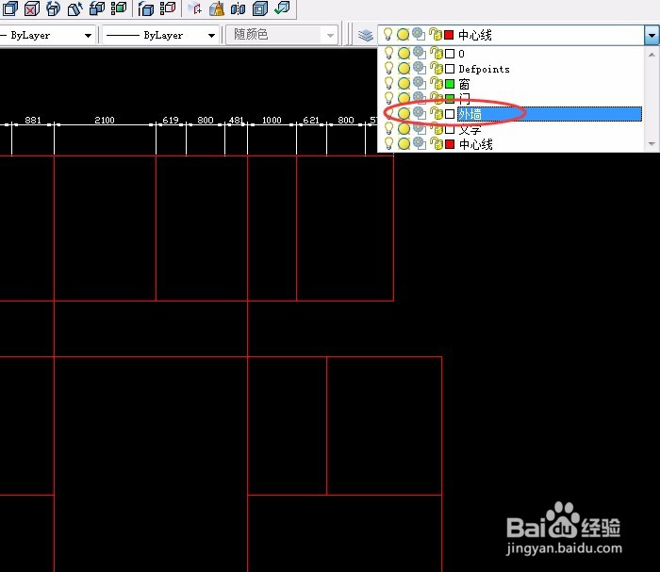Toggle viewport freeze for 窗 layer

[x=419, y=83]
